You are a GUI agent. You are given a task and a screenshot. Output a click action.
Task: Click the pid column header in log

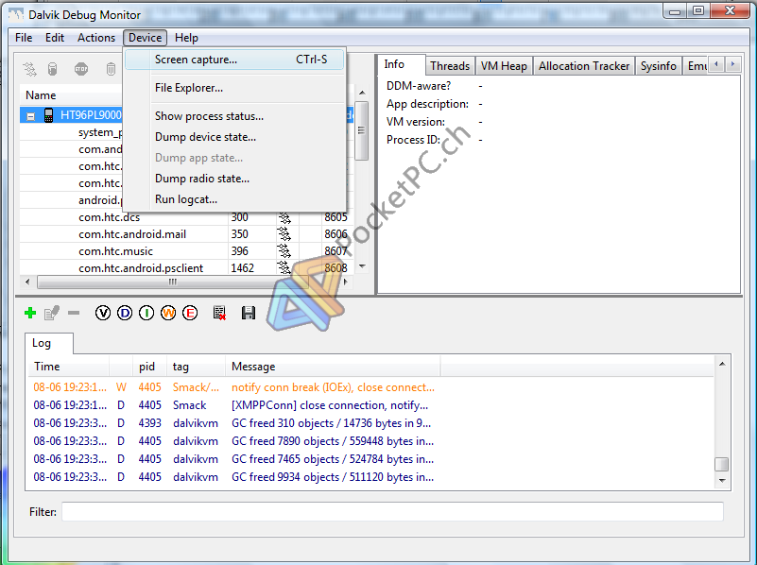point(149,367)
